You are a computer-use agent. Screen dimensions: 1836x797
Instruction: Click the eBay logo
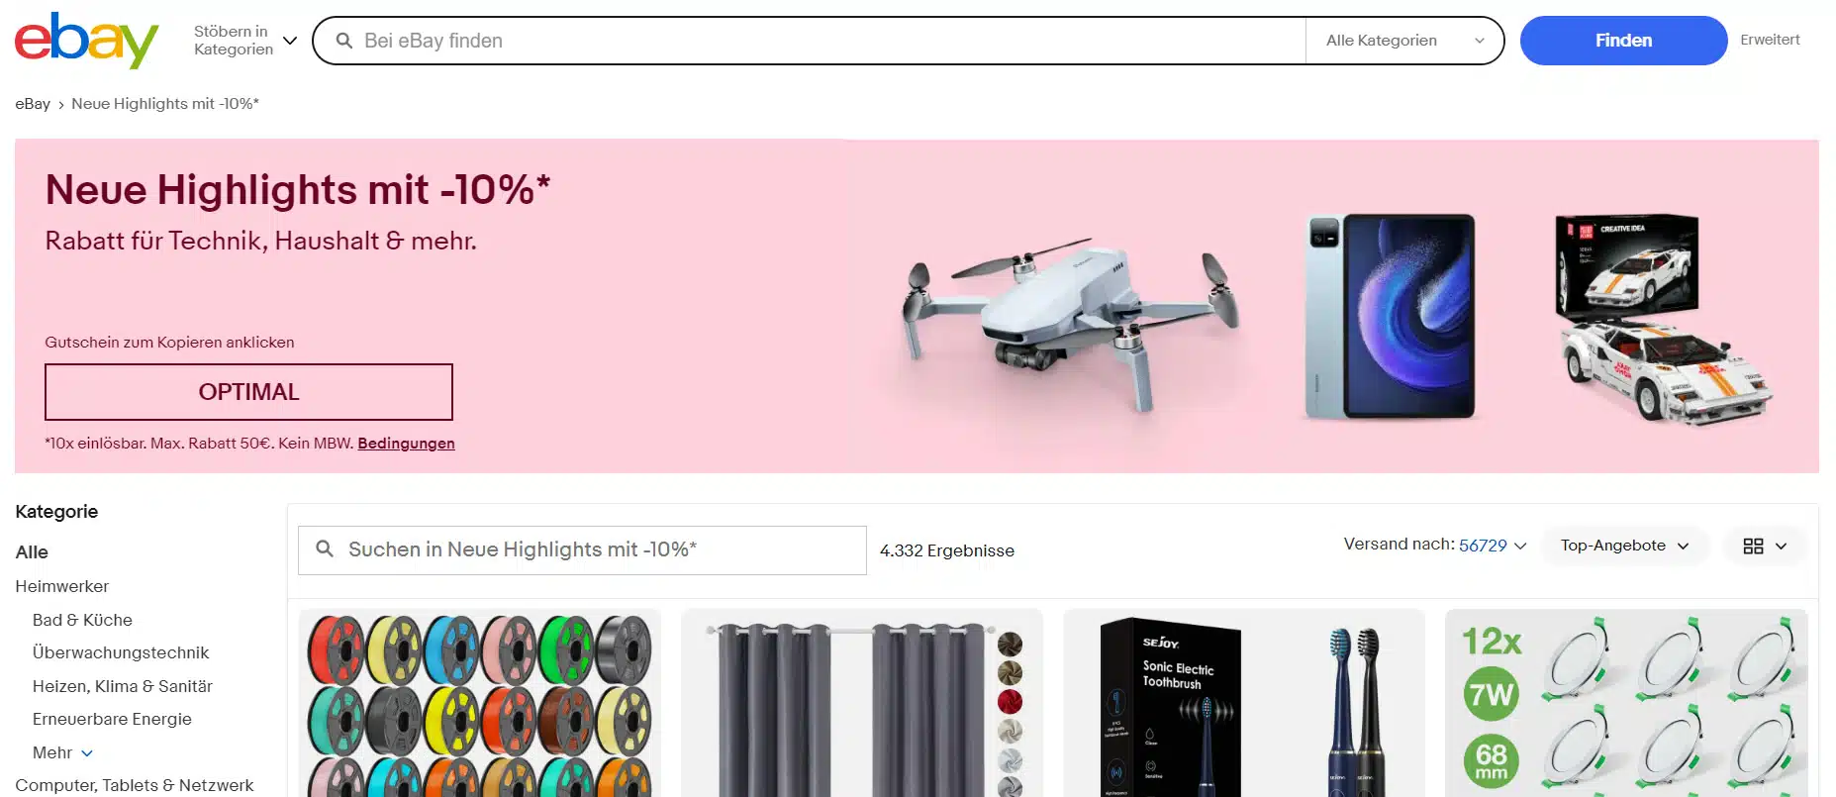[86, 41]
